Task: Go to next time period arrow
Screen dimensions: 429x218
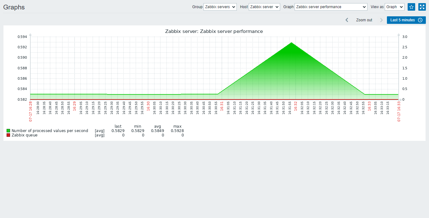Action: pyautogui.click(x=382, y=20)
